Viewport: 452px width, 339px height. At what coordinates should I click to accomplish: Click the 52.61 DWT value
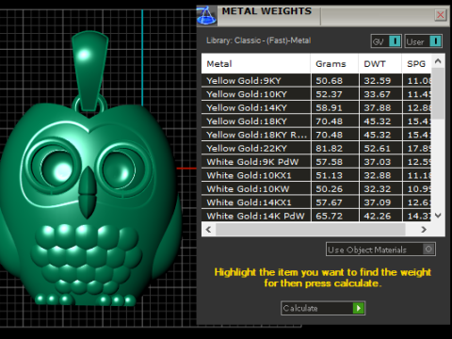tap(378, 148)
